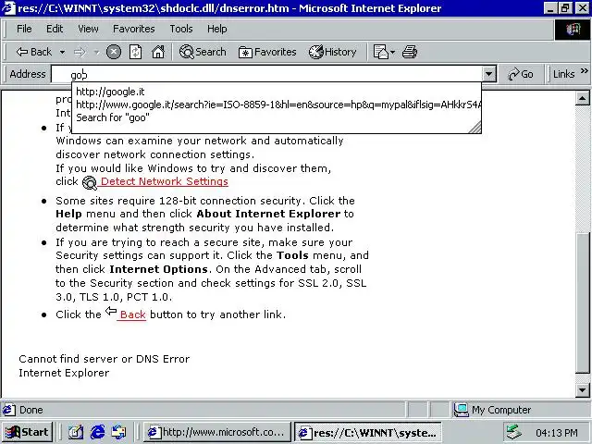This screenshot has height=444, width=592.
Task: Select the google.it search URL suggestion
Action: [277, 105]
